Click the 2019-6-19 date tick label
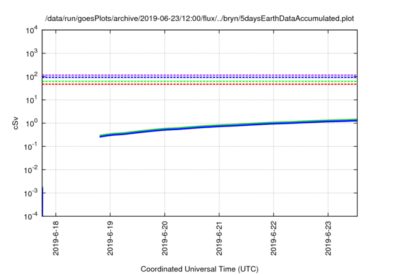The image size is (394, 275). coord(110,238)
